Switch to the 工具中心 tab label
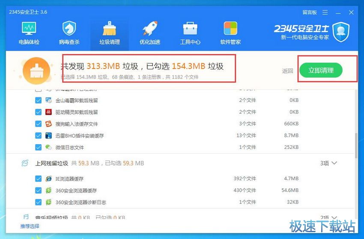The height and width of the screenshot is (239, 364). (x=190, y=42)
